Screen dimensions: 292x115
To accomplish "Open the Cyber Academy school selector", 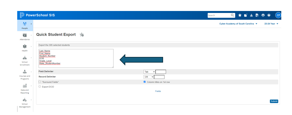I will [238, 24].
